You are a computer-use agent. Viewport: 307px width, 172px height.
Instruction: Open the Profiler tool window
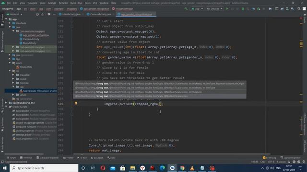click(68, 158)
